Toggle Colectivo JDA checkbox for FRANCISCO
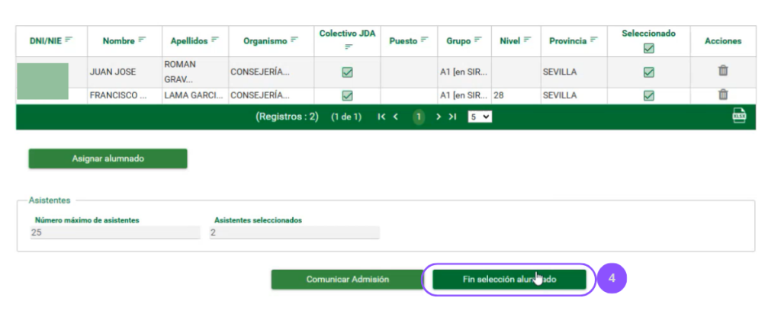781x314 pixels. tap(347, 95)
